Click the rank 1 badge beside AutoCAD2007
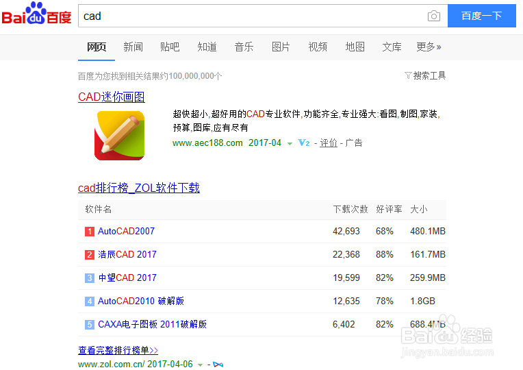Viewport: 523px width, 370px height. coord(90,232)
